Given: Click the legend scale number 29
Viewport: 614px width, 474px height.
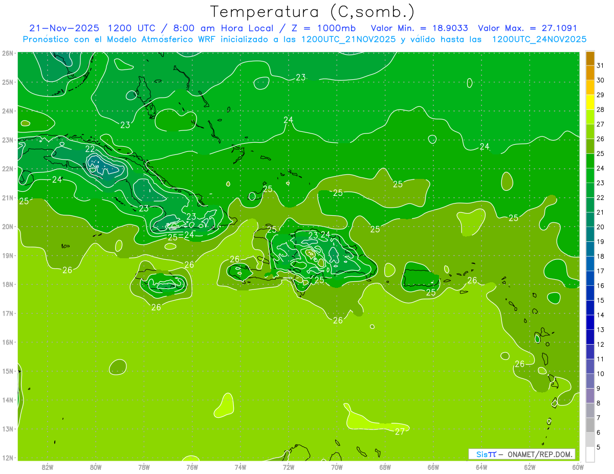Looking at the screenshot, I should pyautogui.click(x=600, y=95).
